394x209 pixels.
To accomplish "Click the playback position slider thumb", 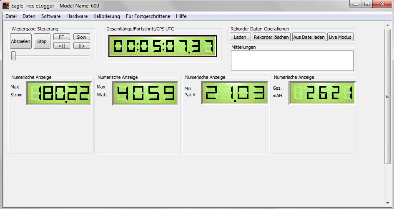I will click(13, 55).
